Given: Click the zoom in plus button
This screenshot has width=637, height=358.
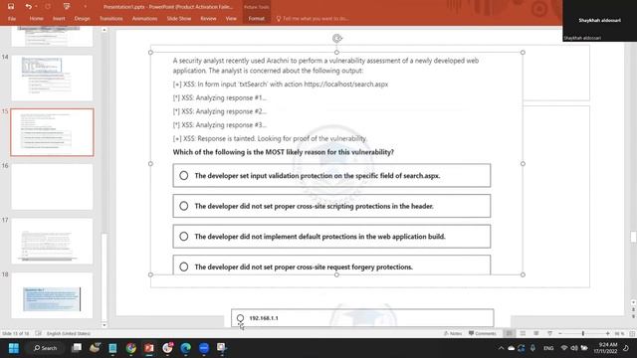Looking at the screenshot, I should point(608,333).
